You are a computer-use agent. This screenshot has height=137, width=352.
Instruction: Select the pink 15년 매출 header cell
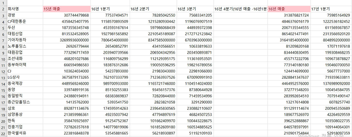[x=67, y=9]
